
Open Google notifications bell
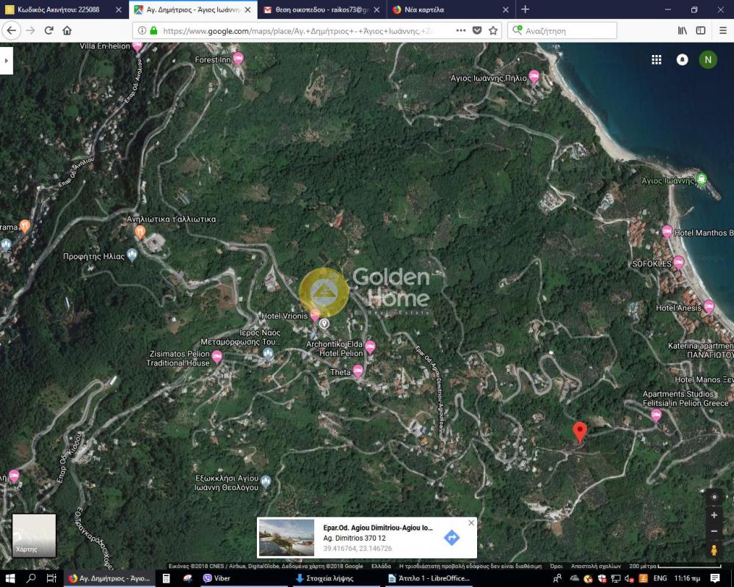click(682, 60)
